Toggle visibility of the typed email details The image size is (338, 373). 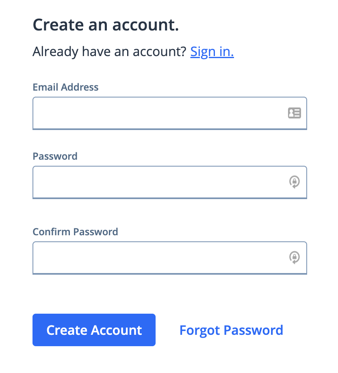pyautogui.click(x=294, y=113)
